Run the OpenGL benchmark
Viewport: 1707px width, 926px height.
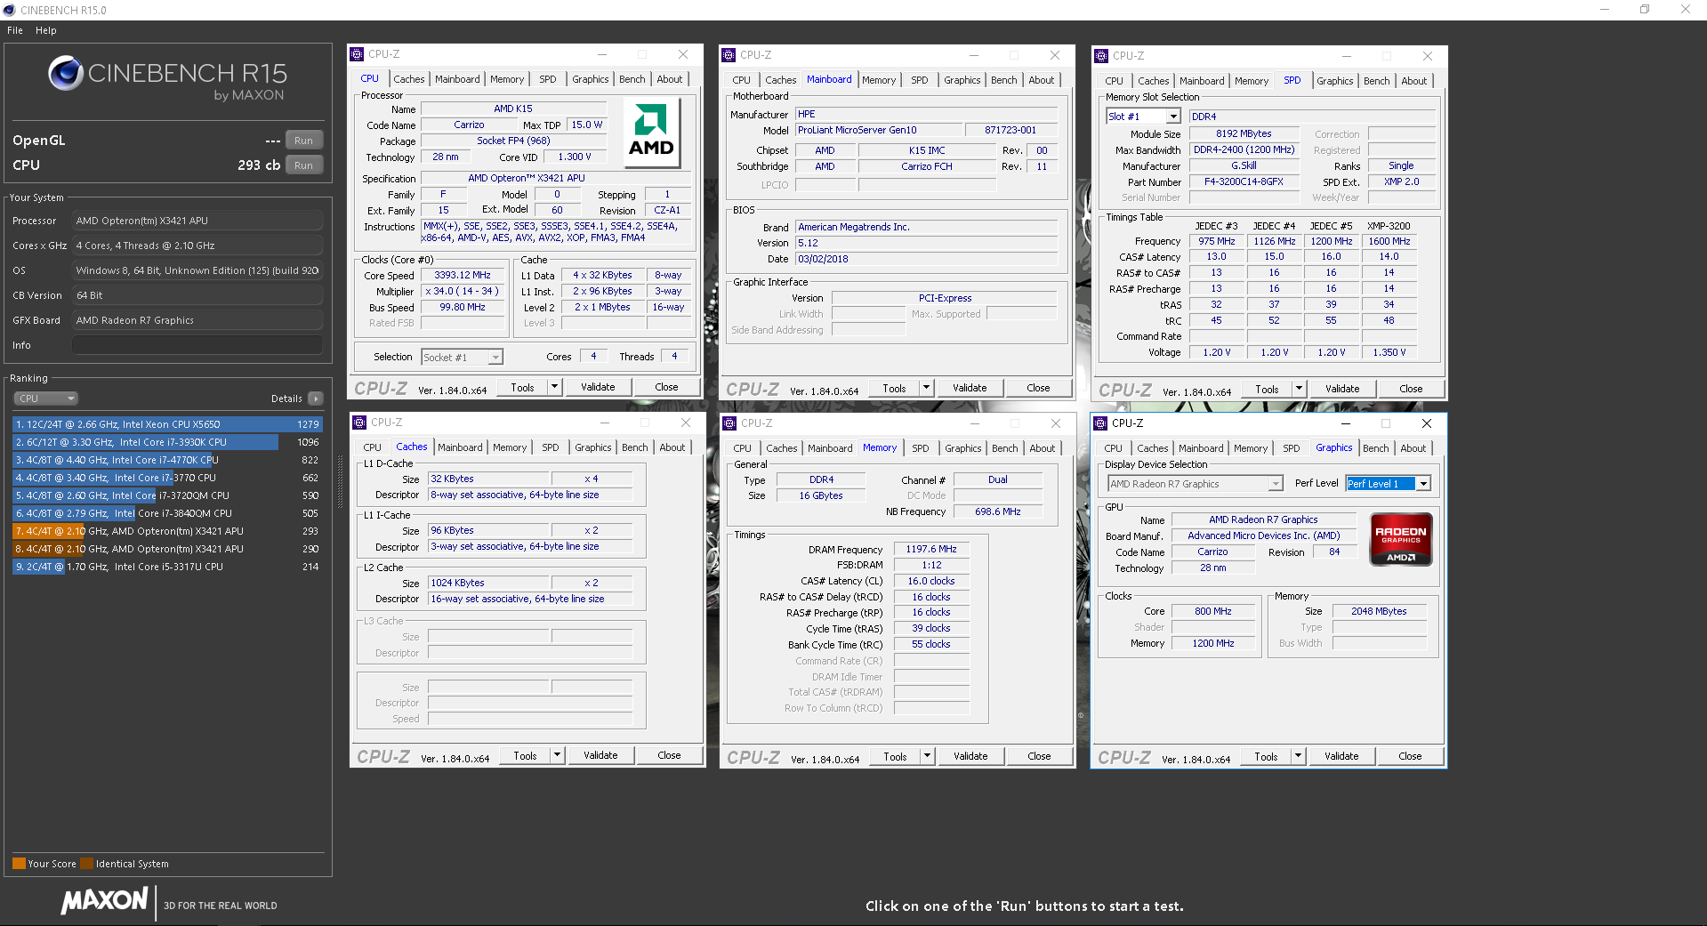coord(304,141)
